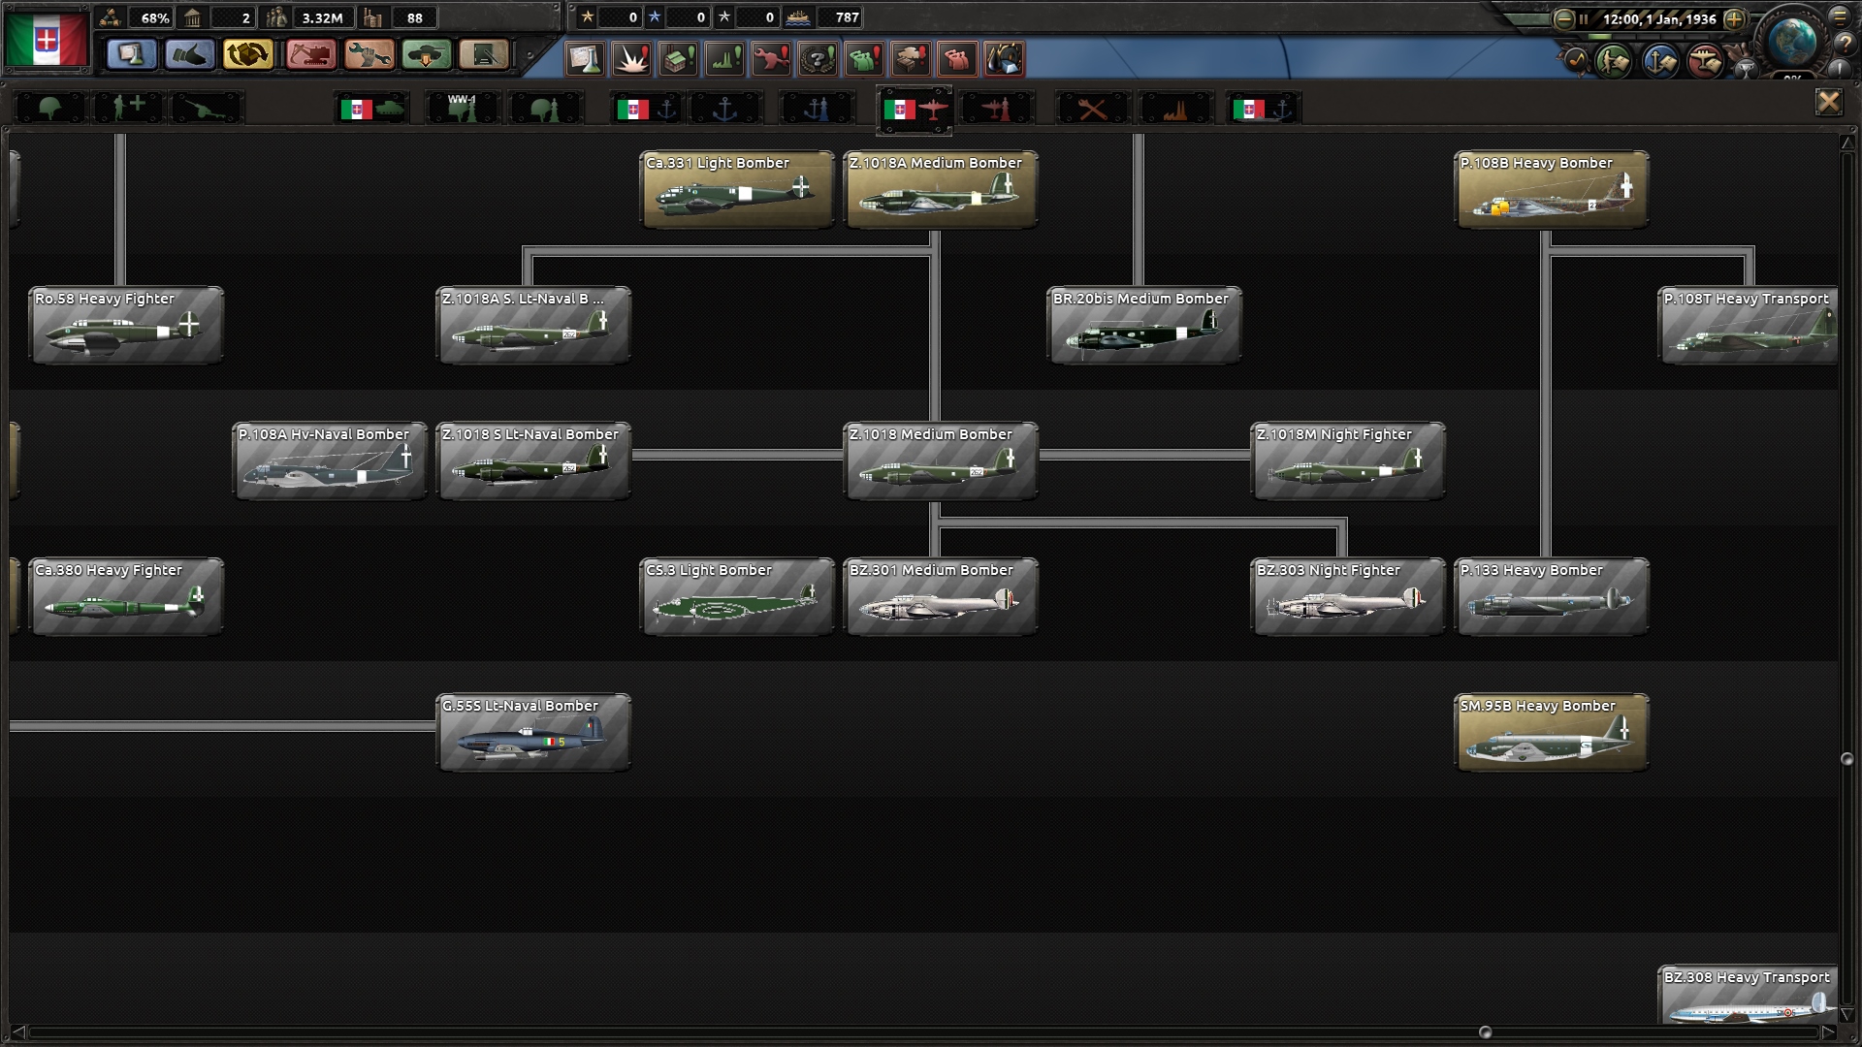Image resolution: width=1862 pixels, height=1047 pixels.
Task: Select P.108A Hv-Naval Bomber technology
Action: click(x=330, y=460)
